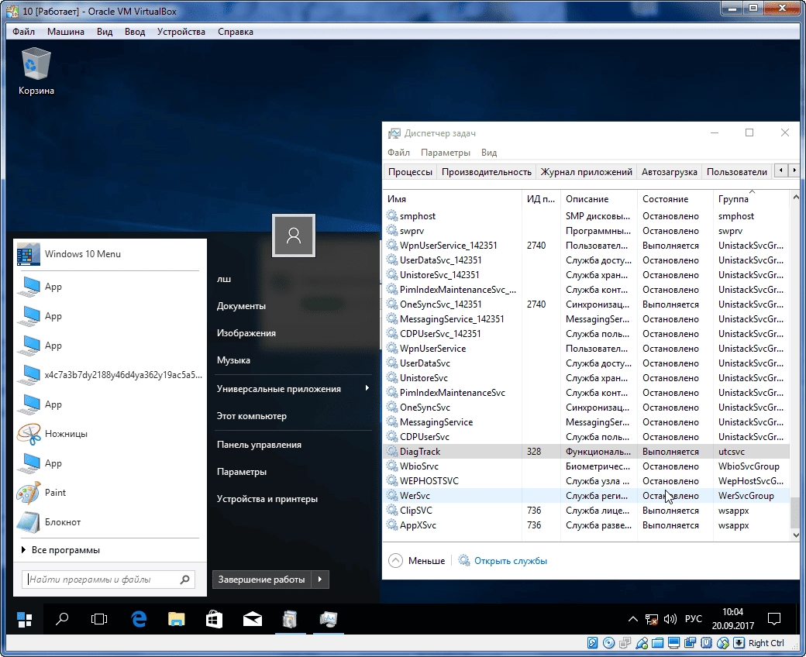Show hidden tray icons chevron
The height and width of the screenshot is (657, 806).
[x=632, y=620]
